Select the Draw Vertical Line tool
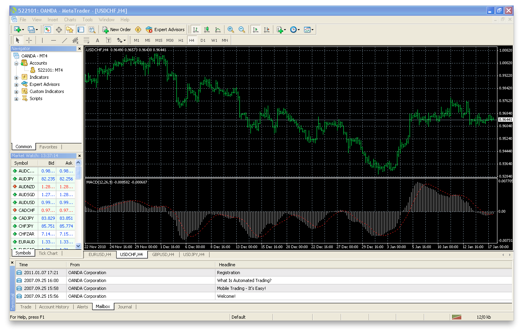 42,40
